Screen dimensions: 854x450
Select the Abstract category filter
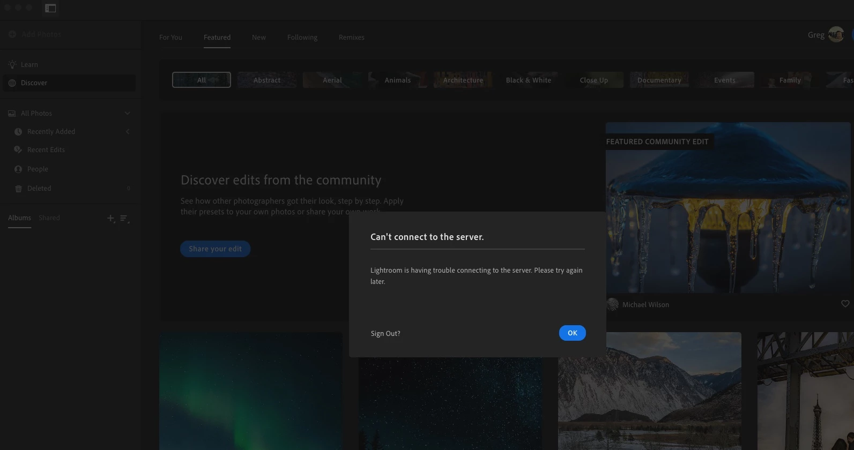[267, 80]
